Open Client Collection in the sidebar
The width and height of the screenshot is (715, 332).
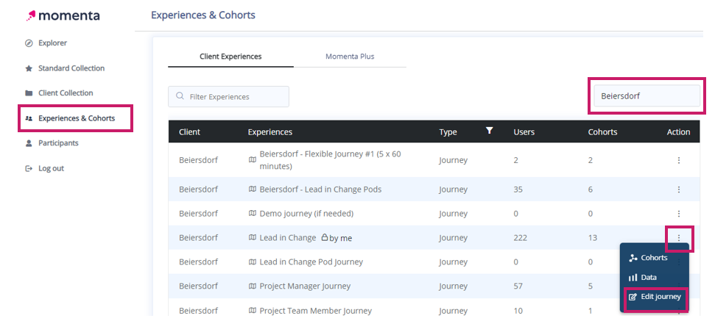tap(66, 93)
